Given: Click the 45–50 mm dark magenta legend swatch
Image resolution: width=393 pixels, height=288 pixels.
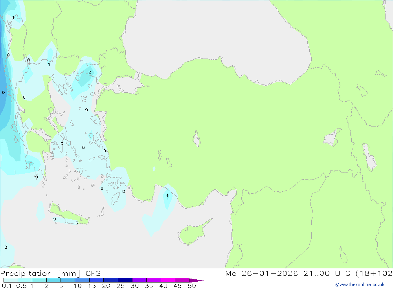Looking at the screenshot, I should [x=182, y=280].
